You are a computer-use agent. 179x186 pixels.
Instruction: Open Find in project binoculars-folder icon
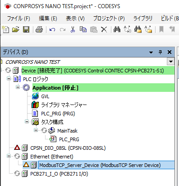tap(138, 29)
